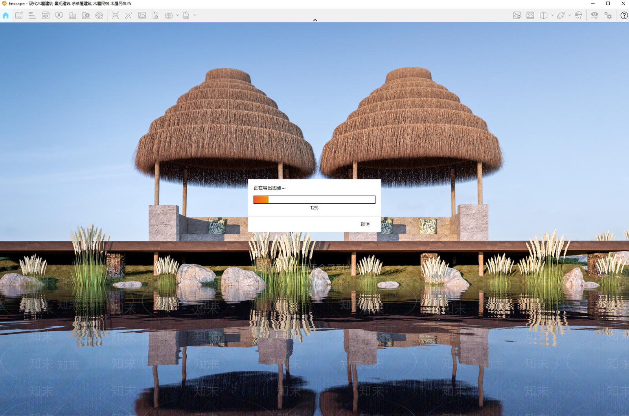Click 取消 to cancel the image export
Viewport: 629px width, 416px height.
[x=365, y=224]
